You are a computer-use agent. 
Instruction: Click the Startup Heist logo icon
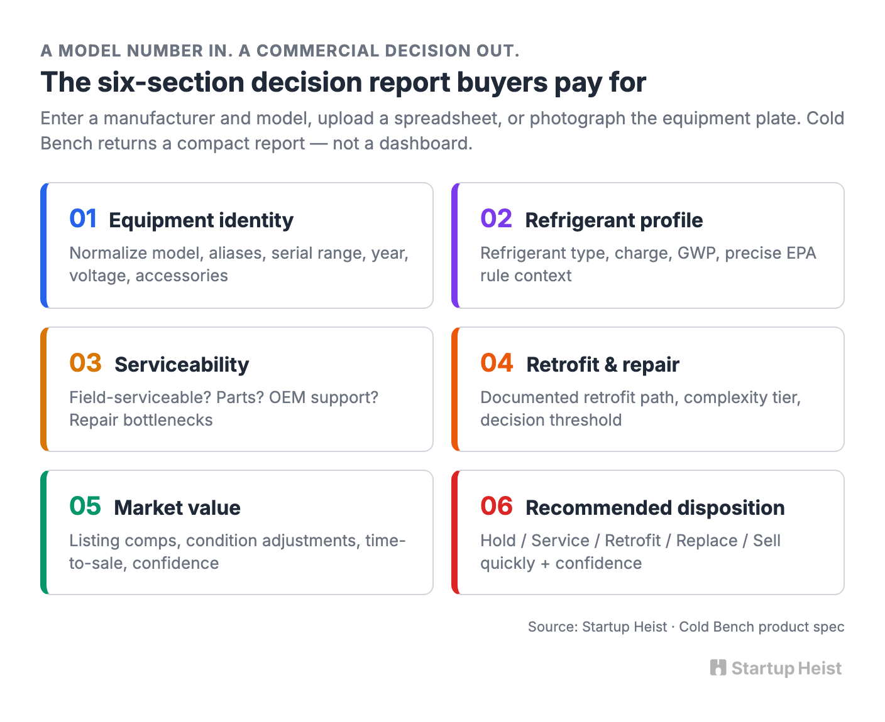pyautogui.click(x=718, y=667)
